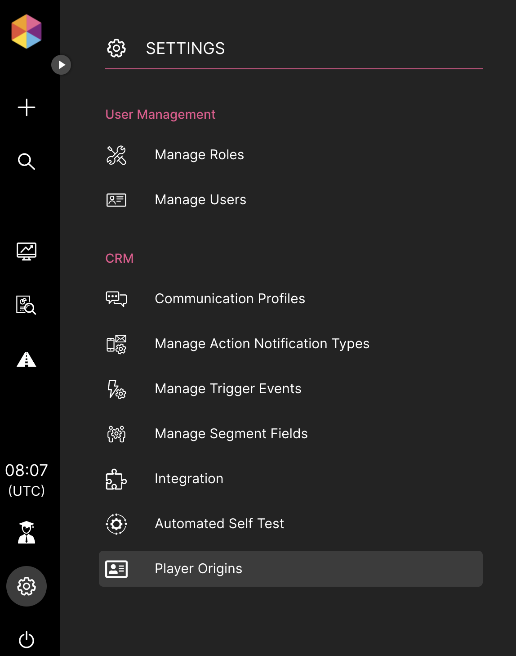Click the UTC clock display
The height and width of the screenshot is (656, 516).
pos(27,480)
